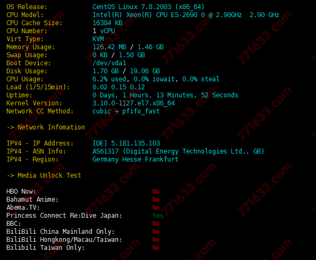Click the green Yes for Princess Connect
This screenshot has height=260, width=316.
pos(158,216)
